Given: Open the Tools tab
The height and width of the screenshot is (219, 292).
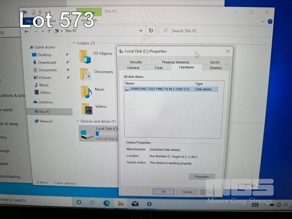Looking at the screenshot, I should point(158,68).
